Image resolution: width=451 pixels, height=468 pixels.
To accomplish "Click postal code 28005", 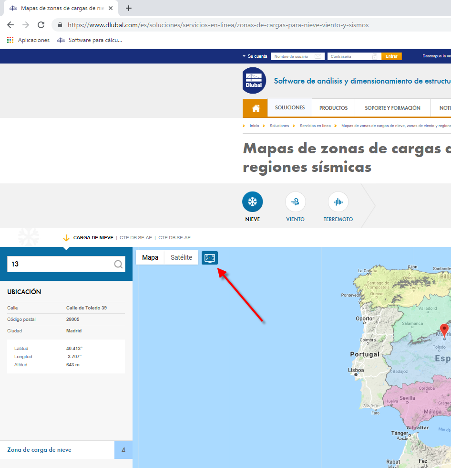I will point(72,319).
